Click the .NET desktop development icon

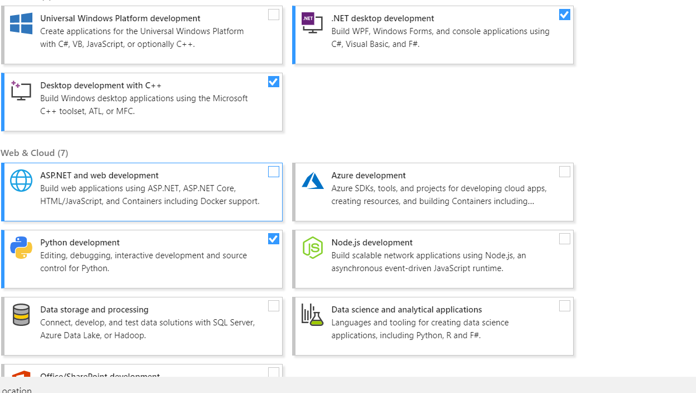pos(312,22)
